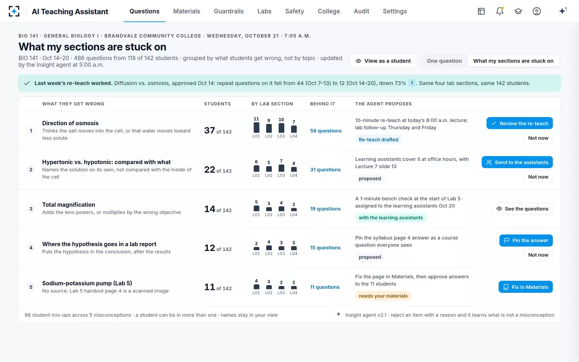Switch to the One question view

pos(444,61)
